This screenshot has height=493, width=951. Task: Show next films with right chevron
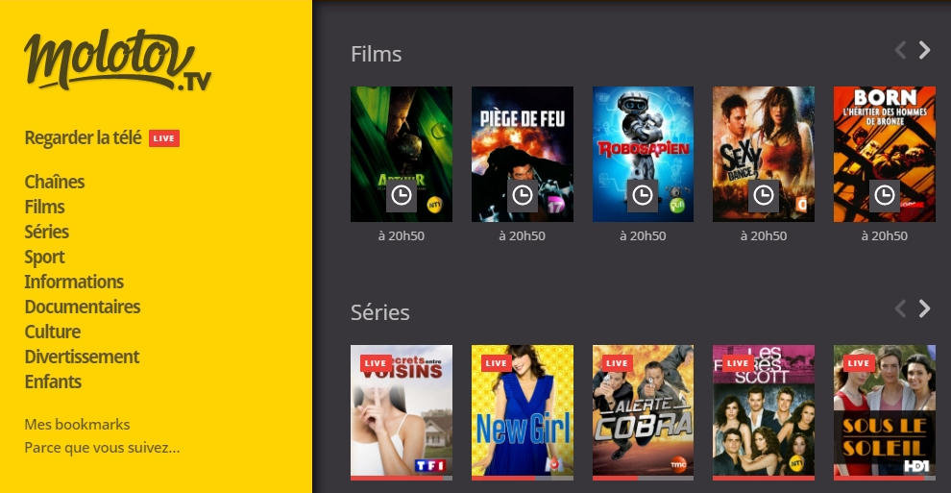pyautogui.click(x=924, y=50)
